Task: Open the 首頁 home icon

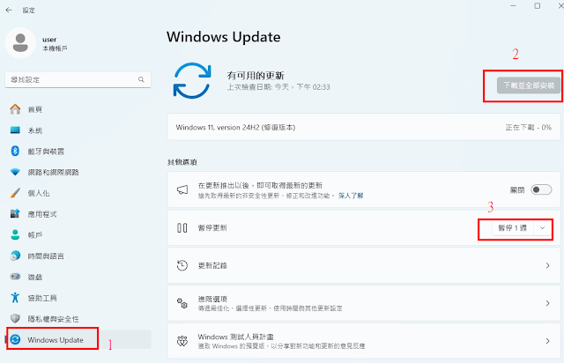Action: [x=15, y=109]
